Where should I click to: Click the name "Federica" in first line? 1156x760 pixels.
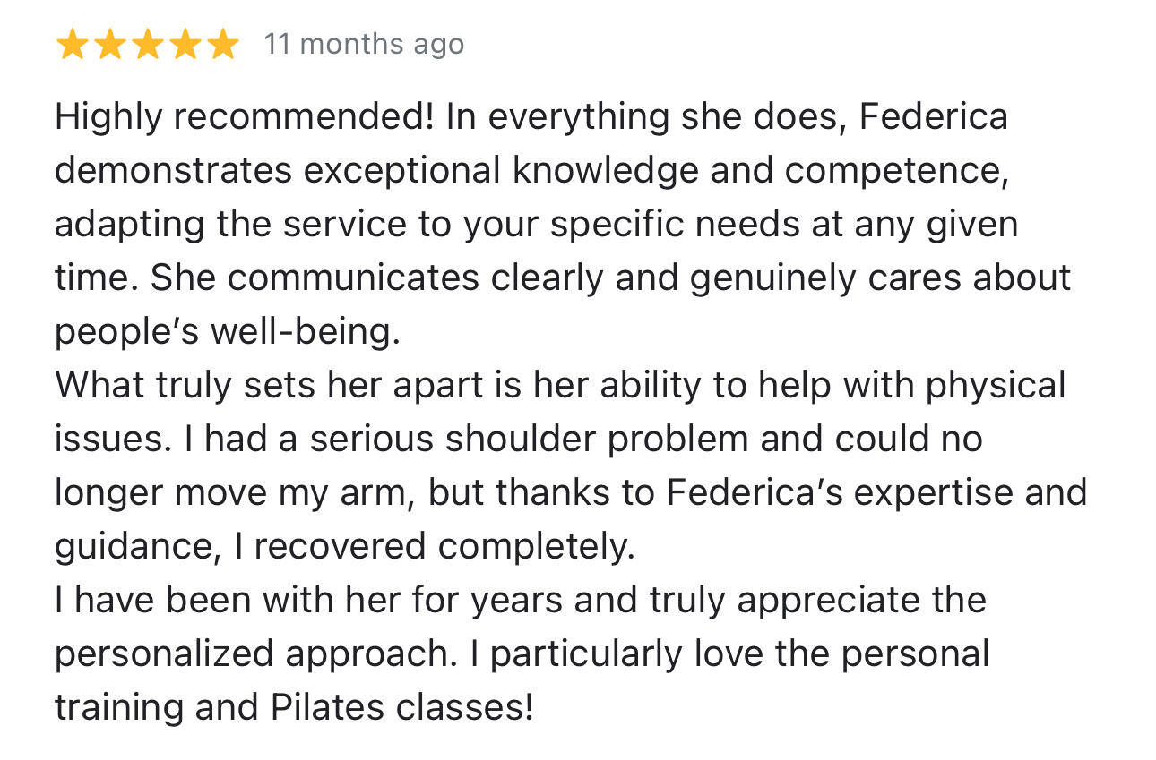933,117
